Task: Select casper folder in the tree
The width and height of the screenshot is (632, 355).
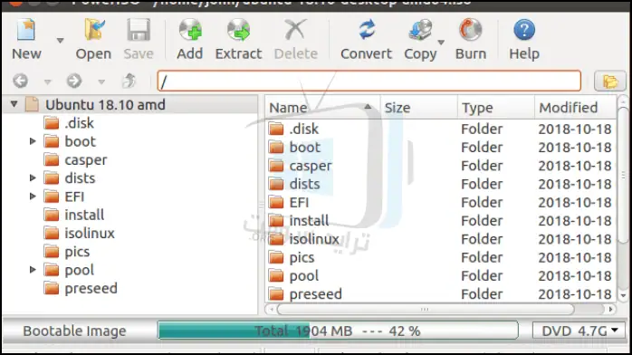Action: coord(86,160)
